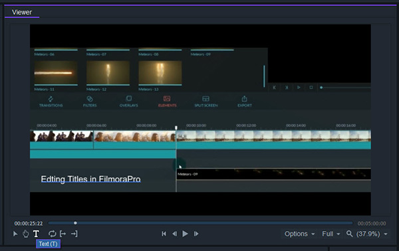Screen dimensions: 399x251
Task: Click the viewer scrub bar playhead
Action: pyautogui.click(x=75, y=223)
